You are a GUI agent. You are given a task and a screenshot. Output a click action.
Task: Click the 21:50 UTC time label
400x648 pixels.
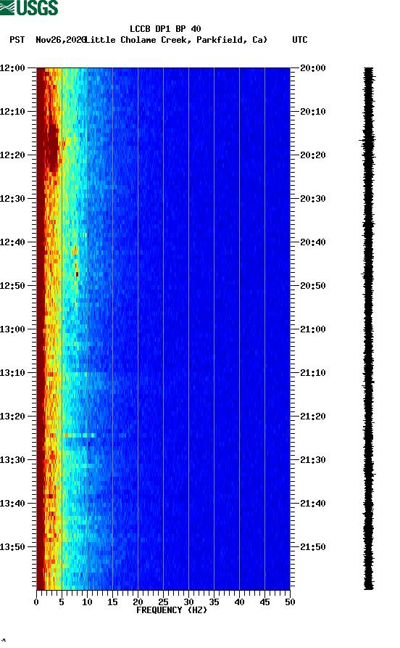[x=313, y=546]
